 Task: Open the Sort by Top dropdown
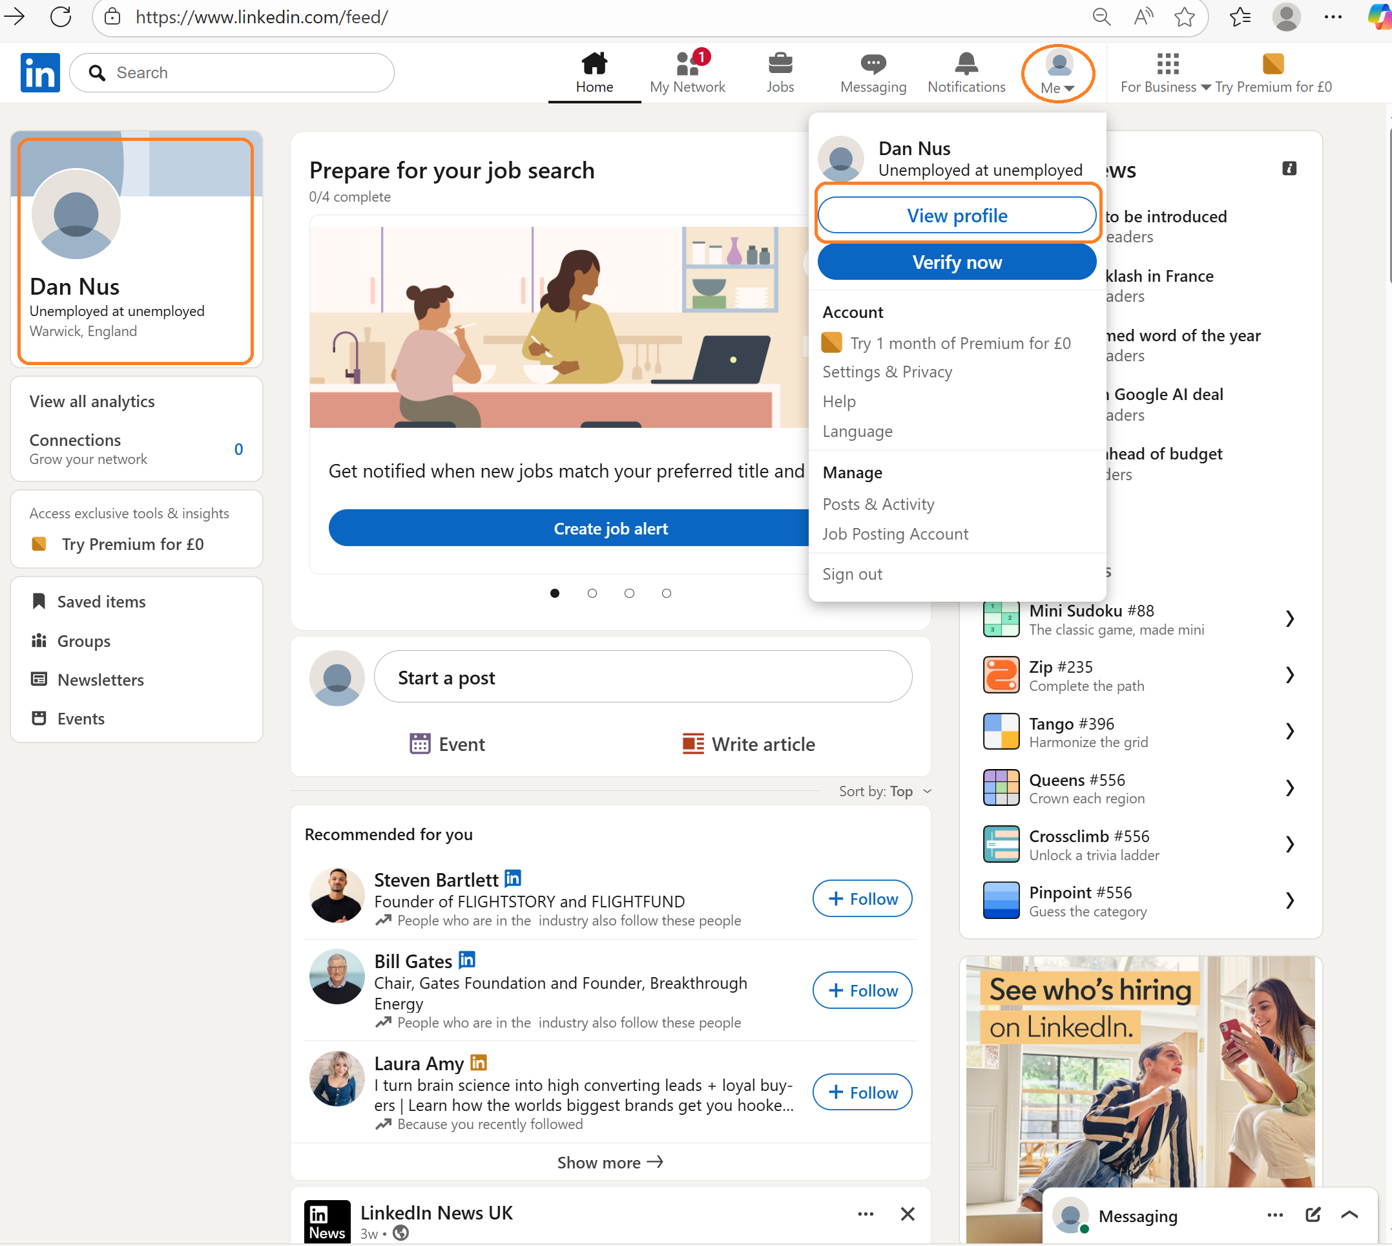(x=886, y=792)
